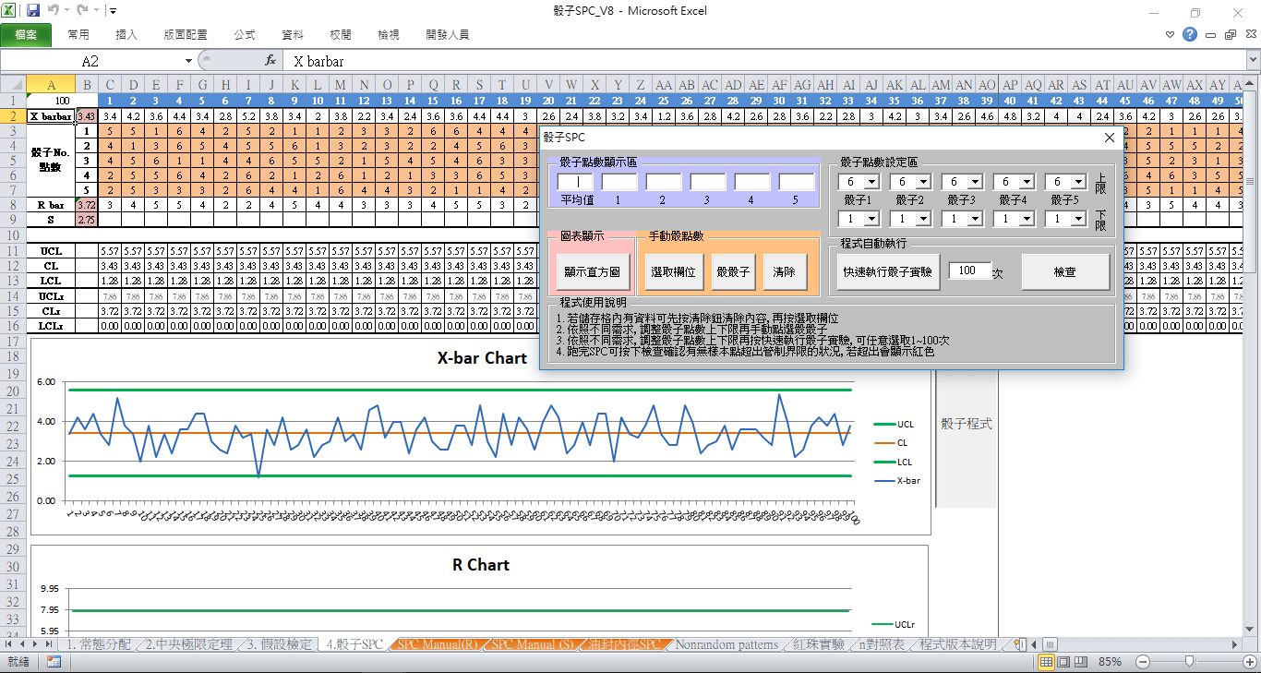Switch to Normal view via status bar icon
Screen dimensions: 1261x673
click(x=1046, y=661)
